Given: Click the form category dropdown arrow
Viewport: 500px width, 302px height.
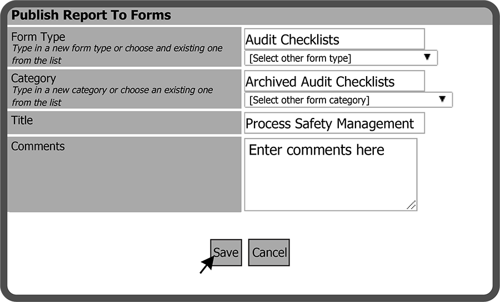Looking at the screenshot, I should click(442, 100).
